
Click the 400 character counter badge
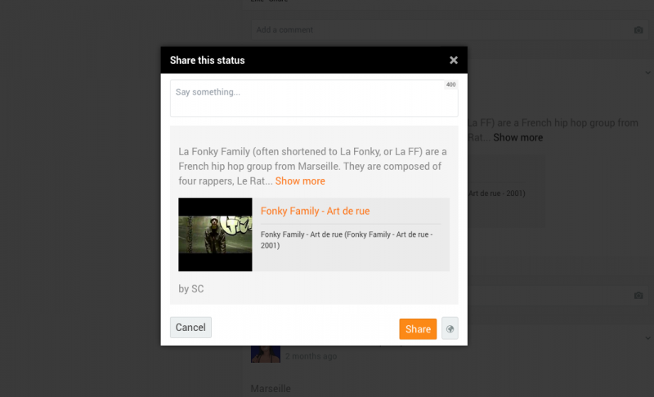click(450, 85)
